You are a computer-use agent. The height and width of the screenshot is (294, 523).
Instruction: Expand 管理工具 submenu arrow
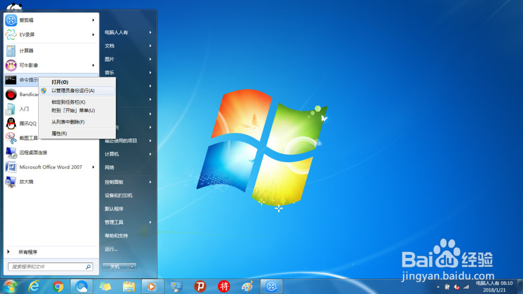tap(151, 222)
